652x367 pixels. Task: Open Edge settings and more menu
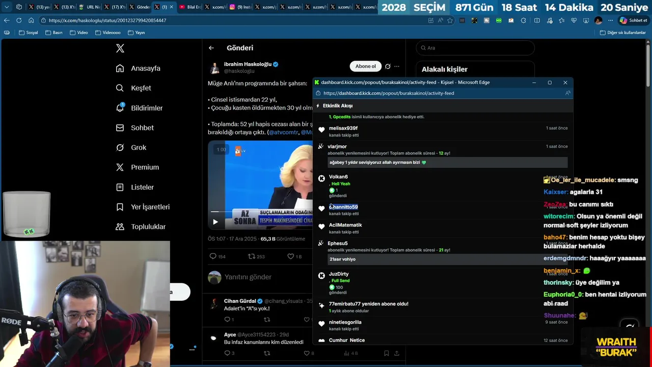611,20
